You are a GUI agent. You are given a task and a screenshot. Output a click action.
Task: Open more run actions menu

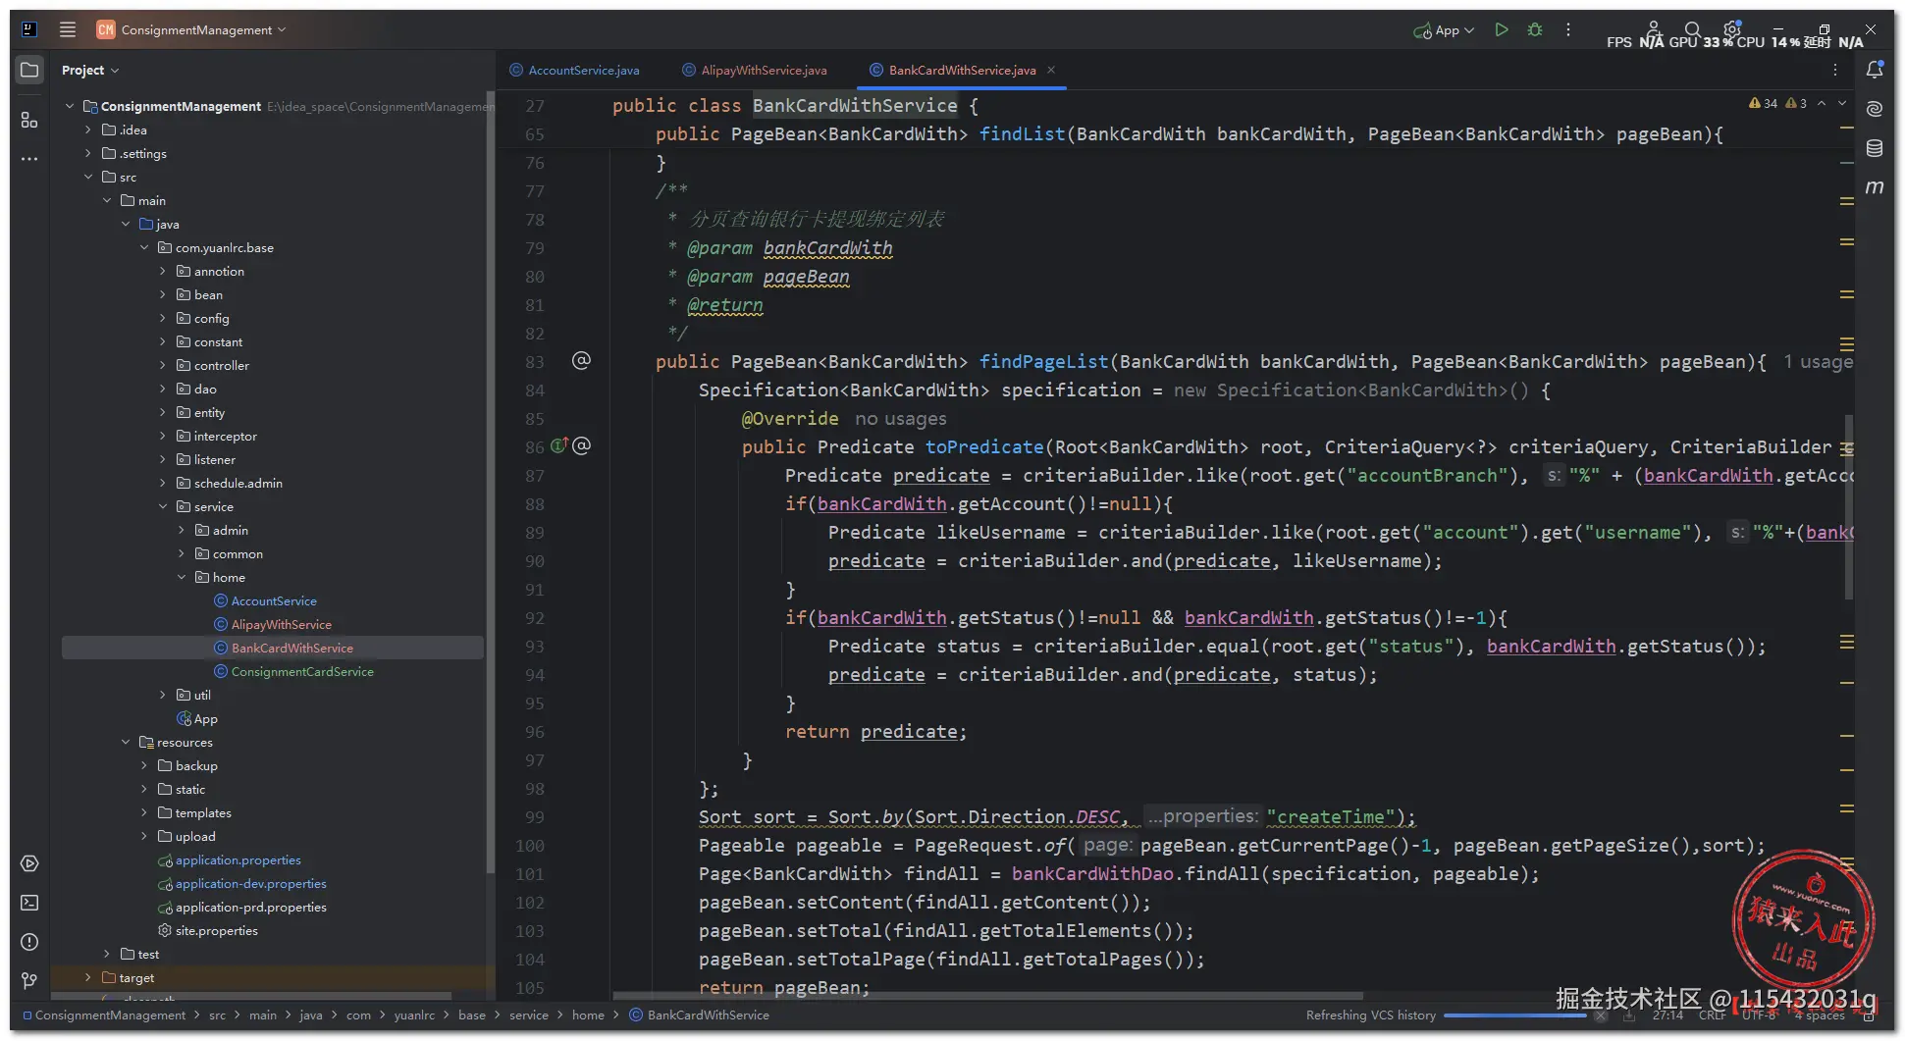tap(1568, 29)
